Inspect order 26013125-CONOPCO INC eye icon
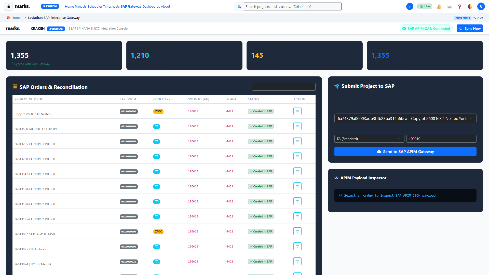Screen dimensions: 489x275 [297, 216]
